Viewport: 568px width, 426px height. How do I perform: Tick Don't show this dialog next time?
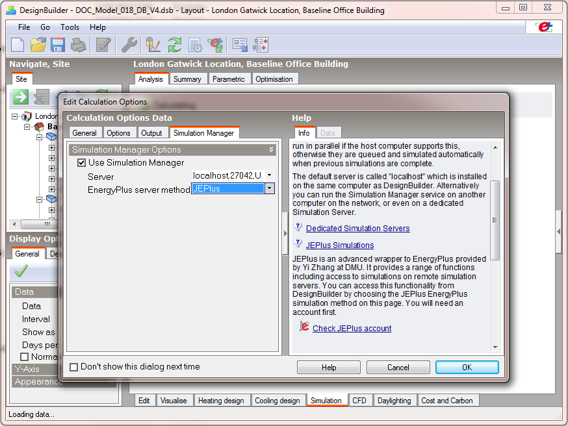point(74,367)
